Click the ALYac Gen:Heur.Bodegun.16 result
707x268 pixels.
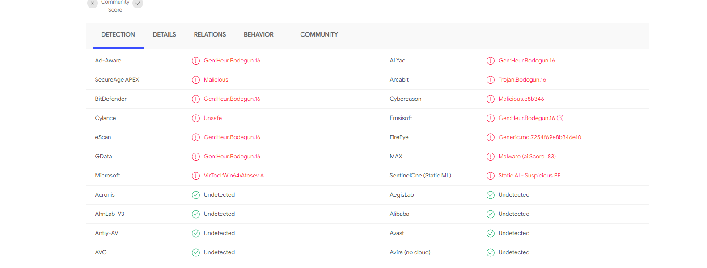[526, 61]
